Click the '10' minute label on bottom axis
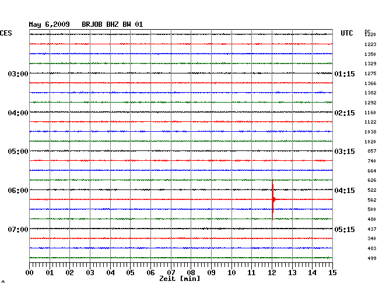This screenshot has height=288, width=379. pyautogui.click(x=231, y=273)
